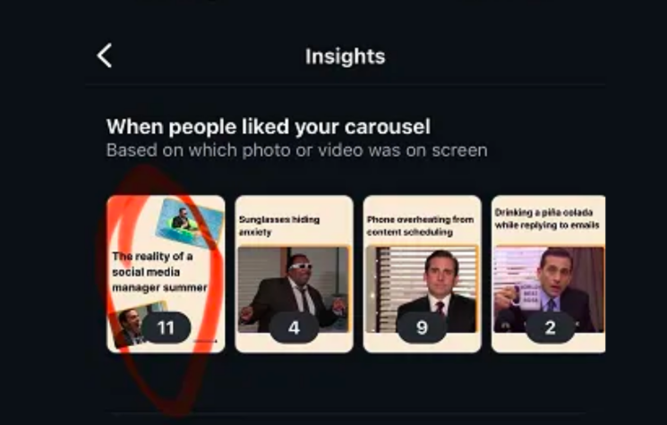Open the man peeking through blinds image
The width and height of the screenshot is (667, 425).
pyautogui.click(x=422, y=289)
